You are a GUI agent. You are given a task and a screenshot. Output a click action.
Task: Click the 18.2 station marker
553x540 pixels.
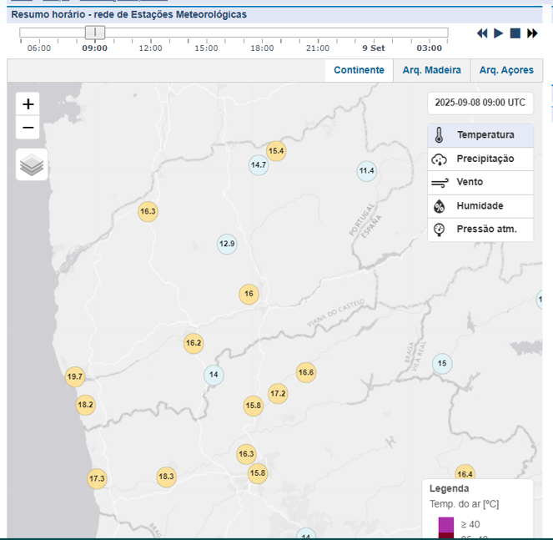coord(85,405)
